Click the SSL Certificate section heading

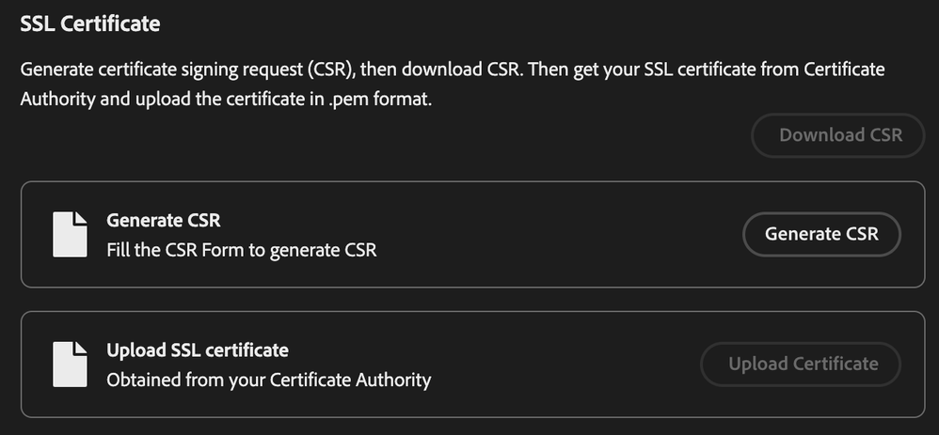90,24
